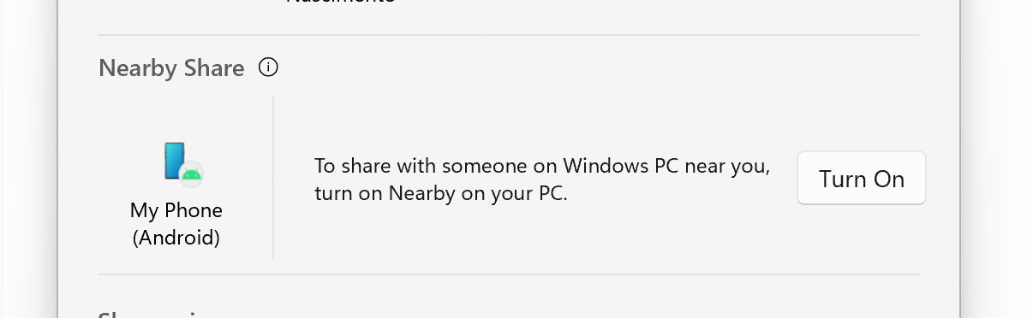The width and height of the screenshot is (1033, 318).
Task: Click the green Android robot badge
Action: click(x=191, y=174)
